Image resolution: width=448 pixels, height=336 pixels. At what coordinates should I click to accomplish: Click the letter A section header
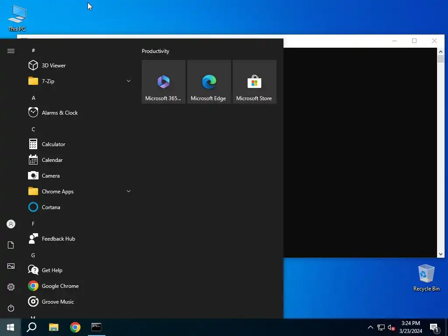[x=33, y=98]
